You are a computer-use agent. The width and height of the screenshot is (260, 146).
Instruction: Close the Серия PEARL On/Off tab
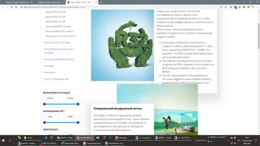pyautogui.click(x=96, y=2)
